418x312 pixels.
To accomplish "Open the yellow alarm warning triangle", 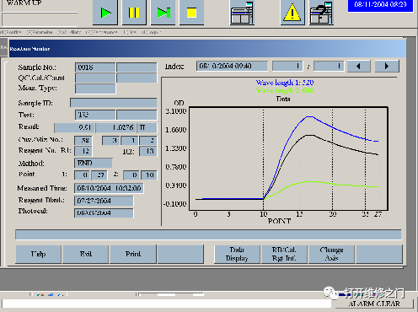I will pos(292,13).
